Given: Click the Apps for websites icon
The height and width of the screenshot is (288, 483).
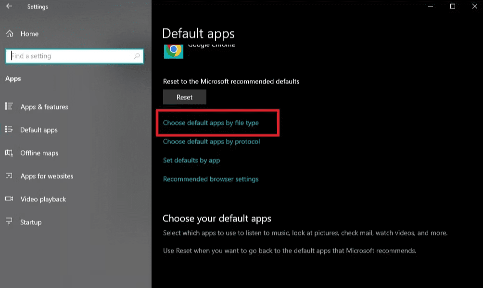Looking at the screenshot, I should tap(10, 176).
